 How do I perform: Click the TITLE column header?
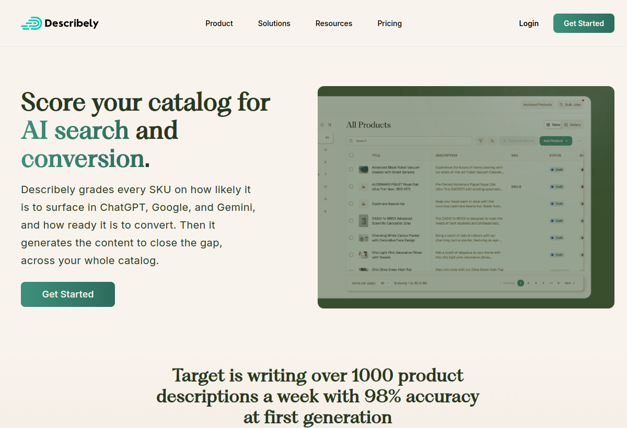point(376,155)
